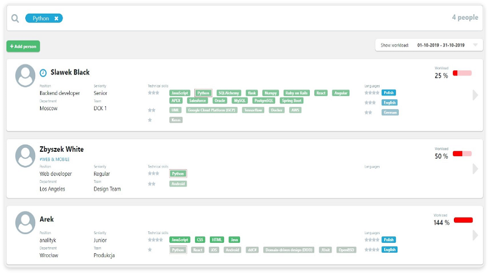Select the Google Cloud Platform (GCP) skill tag

point(212,110)
